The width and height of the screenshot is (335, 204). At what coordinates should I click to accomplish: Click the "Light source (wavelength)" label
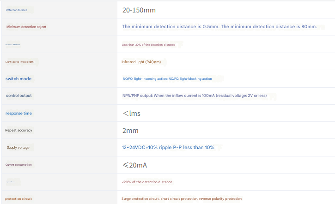coord(20,61)
